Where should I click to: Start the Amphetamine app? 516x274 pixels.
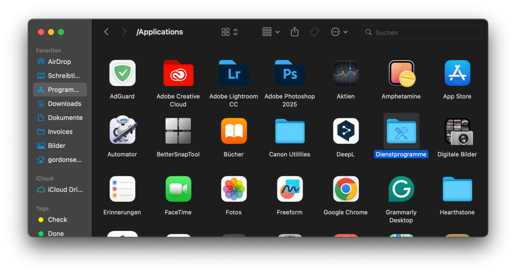[x=401, y=73]
